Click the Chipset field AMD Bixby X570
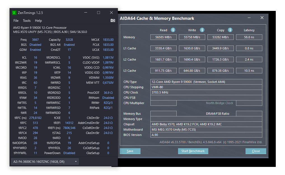The image size is (285, 175). (x=206, y=124)
